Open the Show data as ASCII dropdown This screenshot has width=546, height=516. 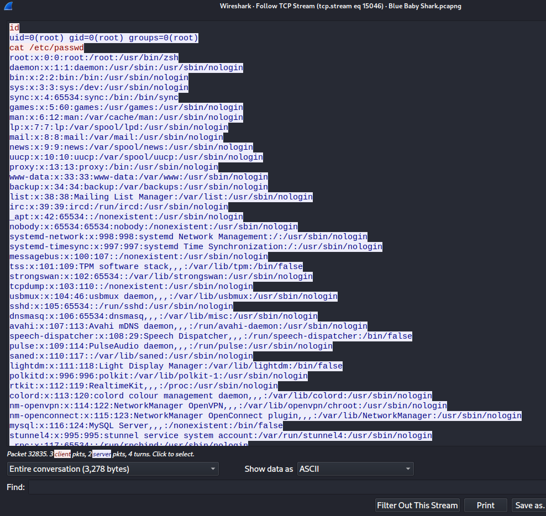pyautogui.click(x=355, y=469)
